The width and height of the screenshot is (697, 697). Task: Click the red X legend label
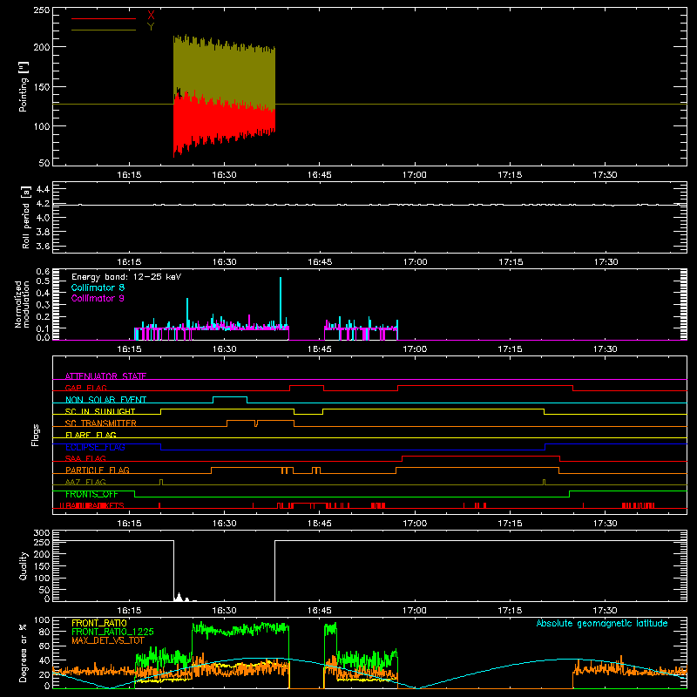[x=151, y=15]
